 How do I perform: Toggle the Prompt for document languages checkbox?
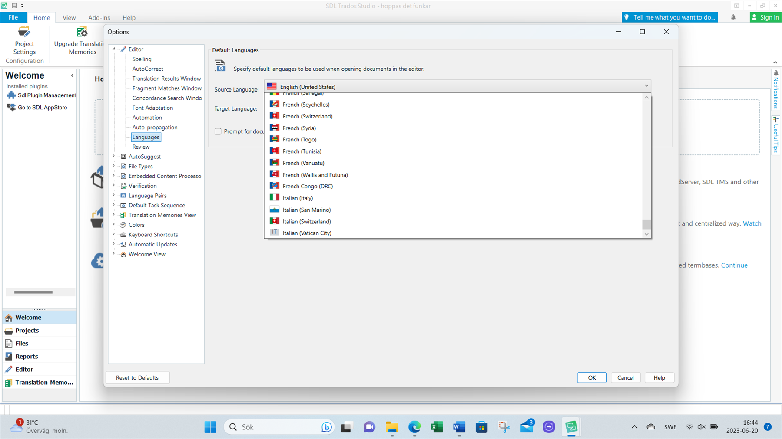pos(218,131)
